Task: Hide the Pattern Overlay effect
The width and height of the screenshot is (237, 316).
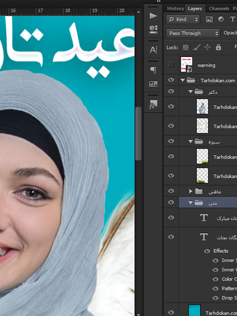Action: click(x=216, y=288)
